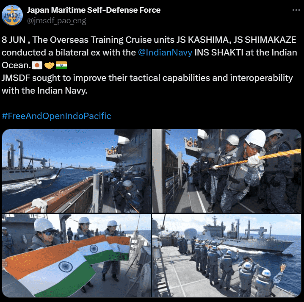The image size is (304, 302).
Task: Open the waving sailors and tanker photo
Action: pyautogui.click(x=227, y=255)
